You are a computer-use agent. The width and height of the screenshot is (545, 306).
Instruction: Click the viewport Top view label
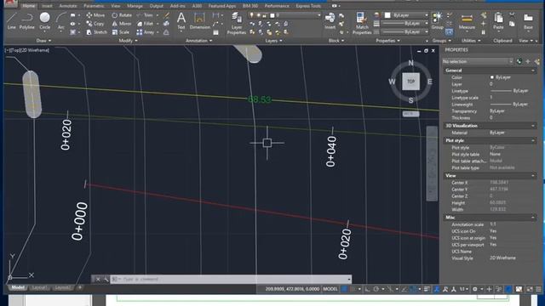[15, 50]
